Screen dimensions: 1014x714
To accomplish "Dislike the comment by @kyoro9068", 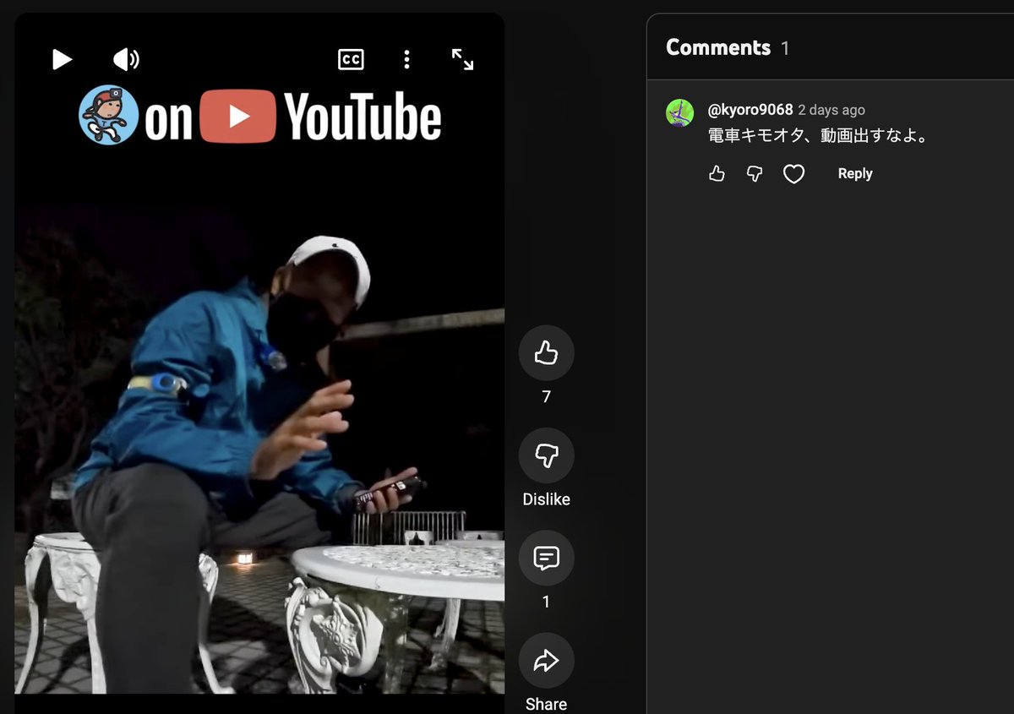I will coord(755,174).
